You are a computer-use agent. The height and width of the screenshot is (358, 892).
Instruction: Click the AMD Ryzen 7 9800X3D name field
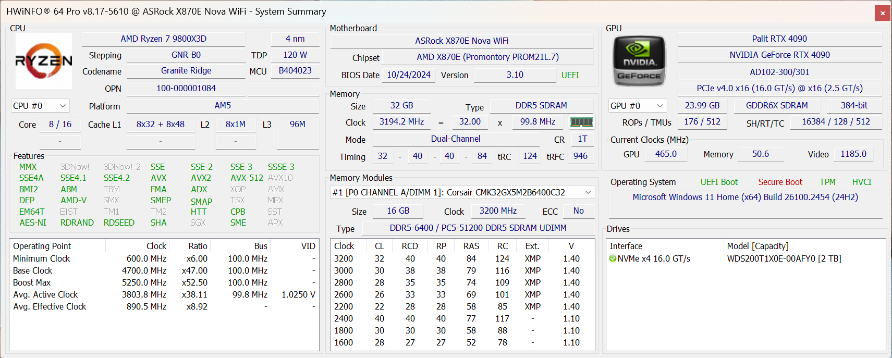point(164,39)
